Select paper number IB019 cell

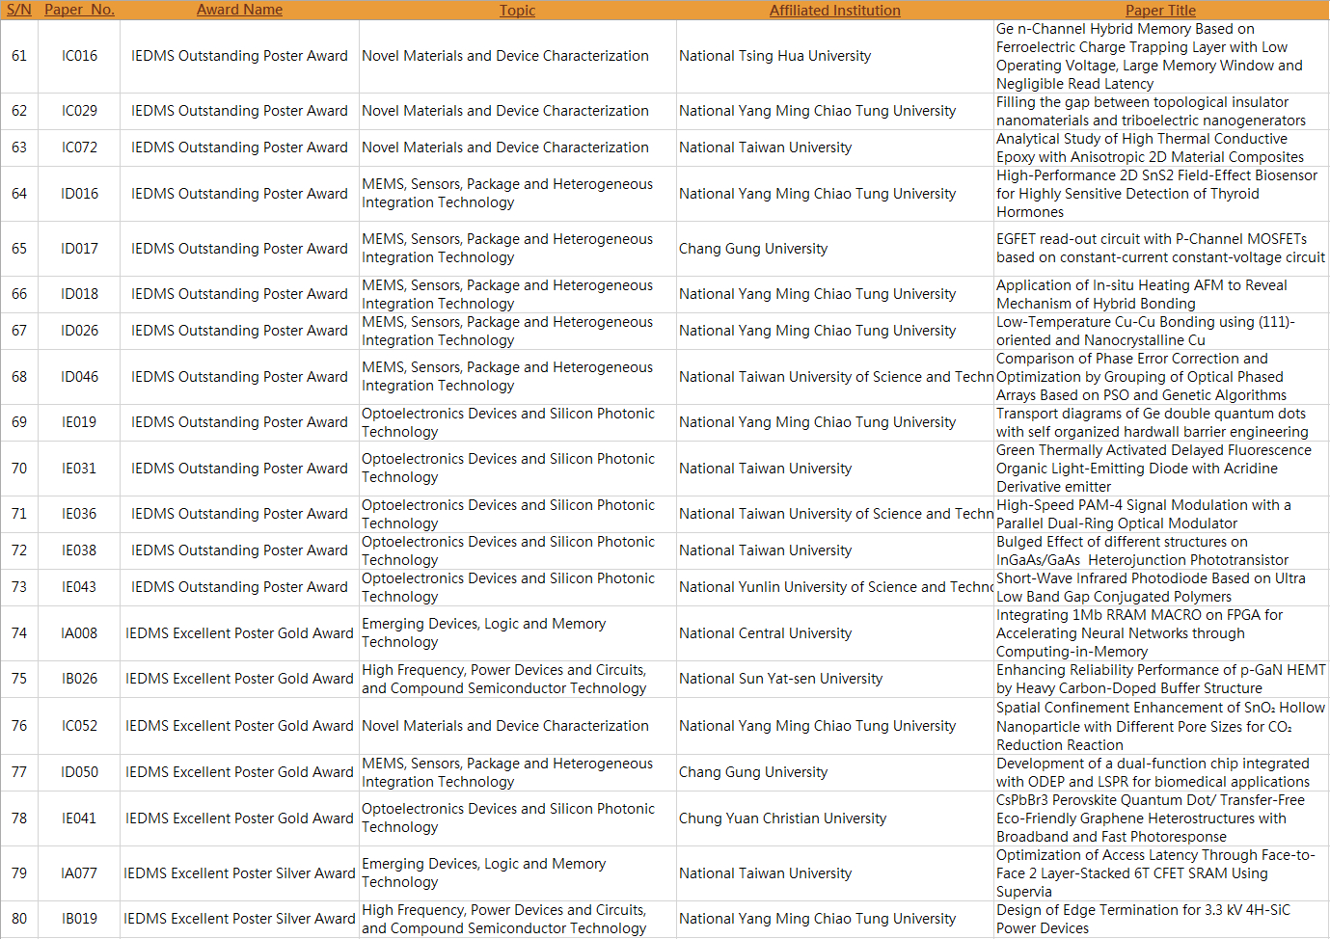[x=79, y=919]
